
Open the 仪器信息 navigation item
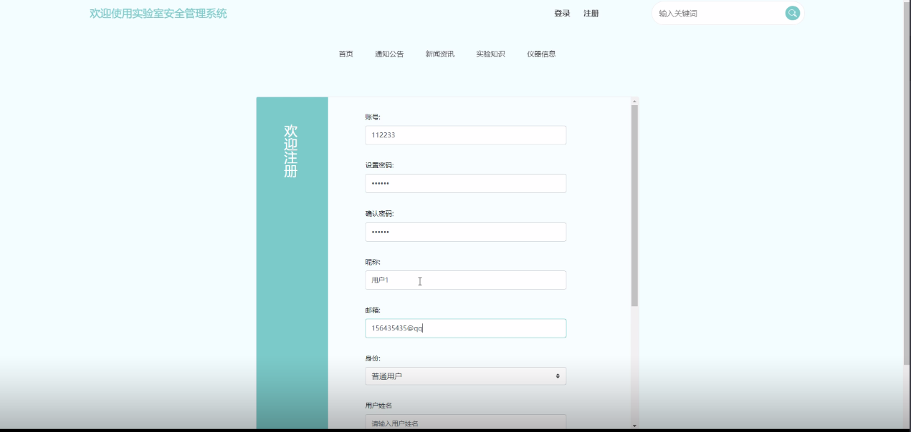[541, 54]
